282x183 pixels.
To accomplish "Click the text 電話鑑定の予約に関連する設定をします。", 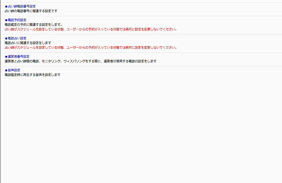I will tap(34, 24).
